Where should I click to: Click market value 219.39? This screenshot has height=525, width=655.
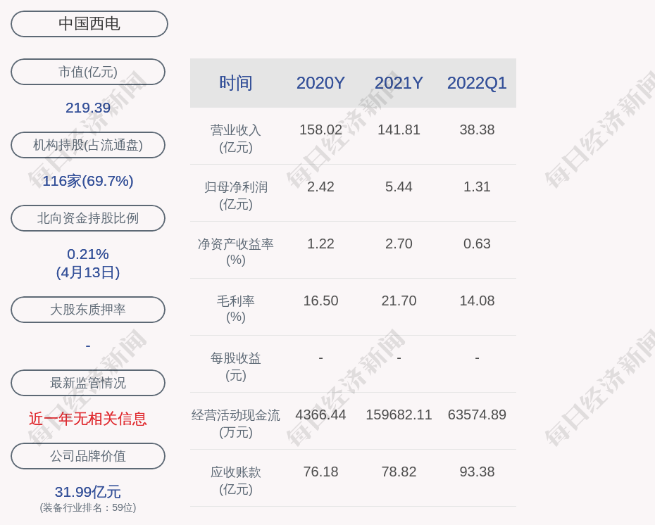click(88, 108)
